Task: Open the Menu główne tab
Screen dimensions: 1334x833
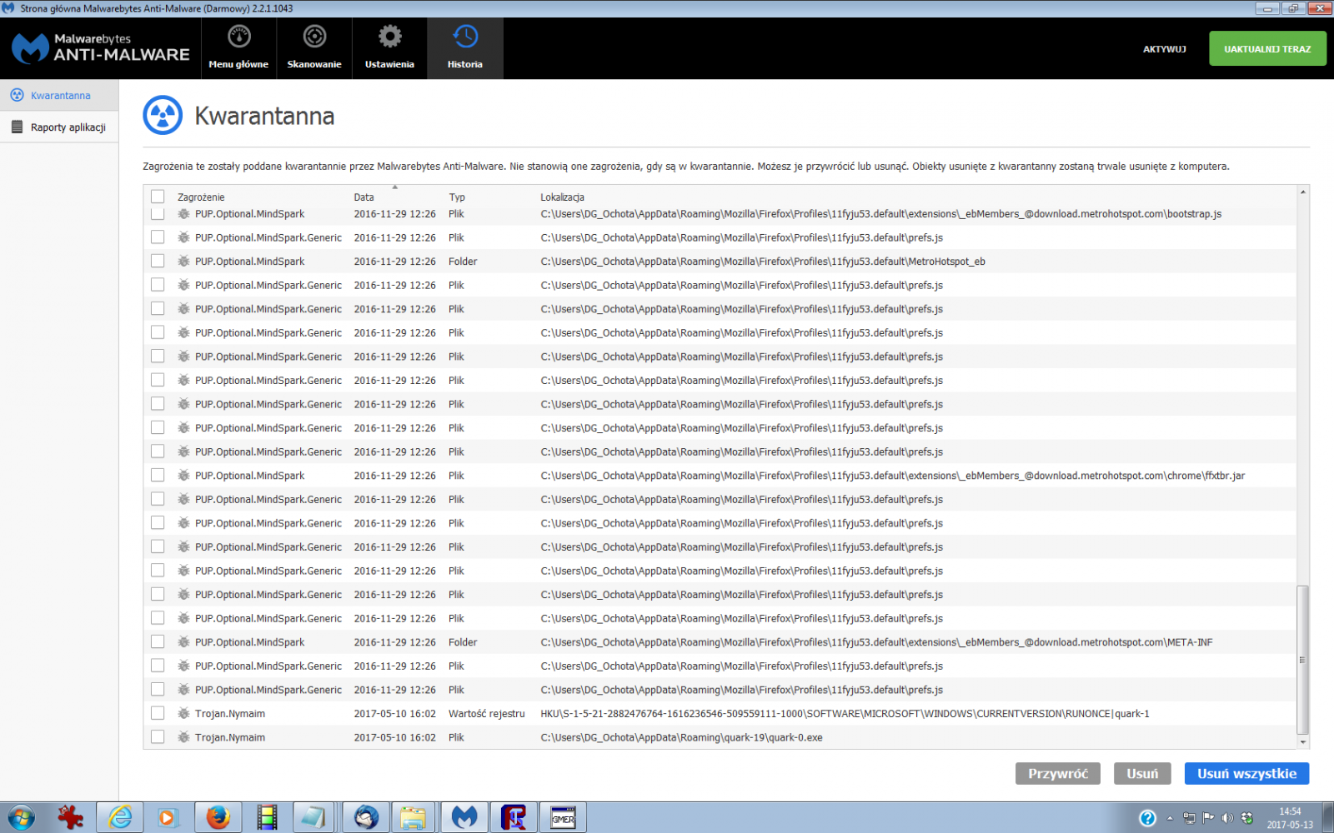Action: [x=238, y=48]
